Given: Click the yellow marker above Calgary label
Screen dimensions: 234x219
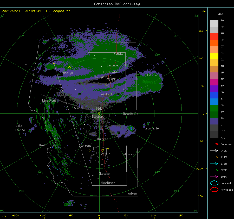Looking at the screenshot, I should pos(103,150).
